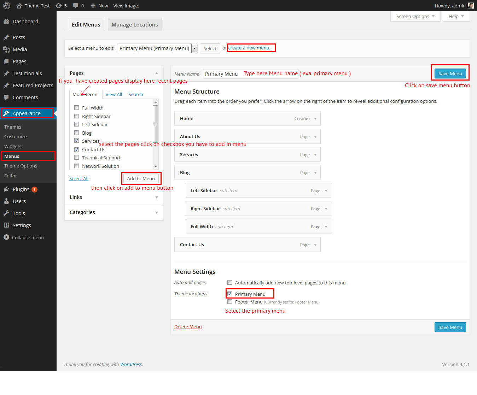This screenshot has width=477, height=395.
Task: Click the Comments speech bubble sidebar icon
Action: pyautogui.click(x=6, y=98)
